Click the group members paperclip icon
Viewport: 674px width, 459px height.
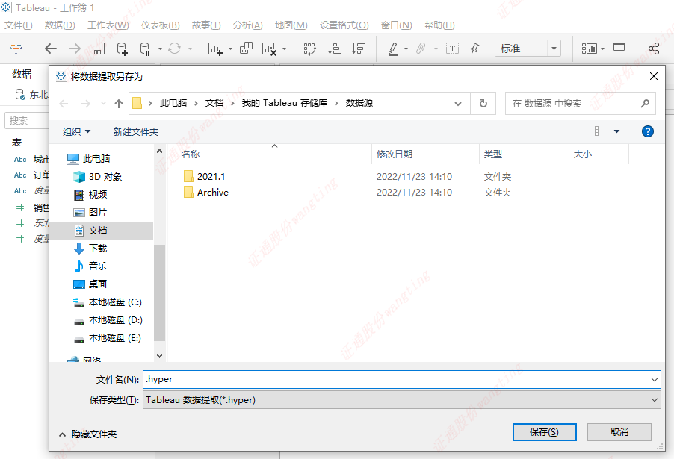(x=421, y=49)
